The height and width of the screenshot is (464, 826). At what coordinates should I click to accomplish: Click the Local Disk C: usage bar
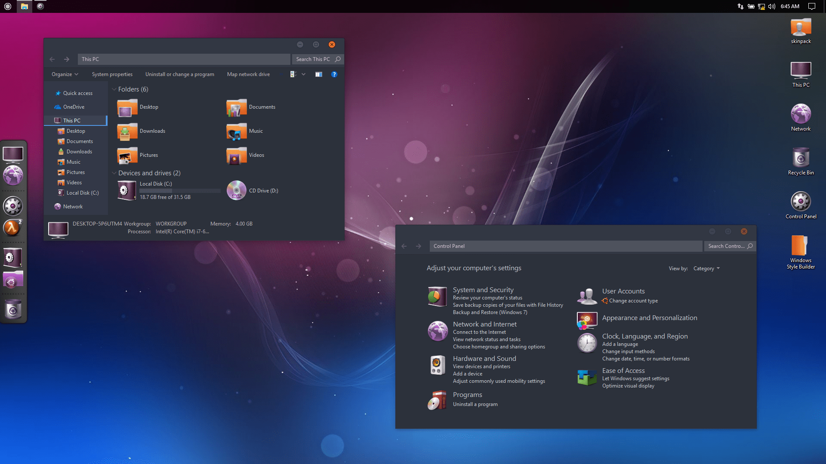180,190
